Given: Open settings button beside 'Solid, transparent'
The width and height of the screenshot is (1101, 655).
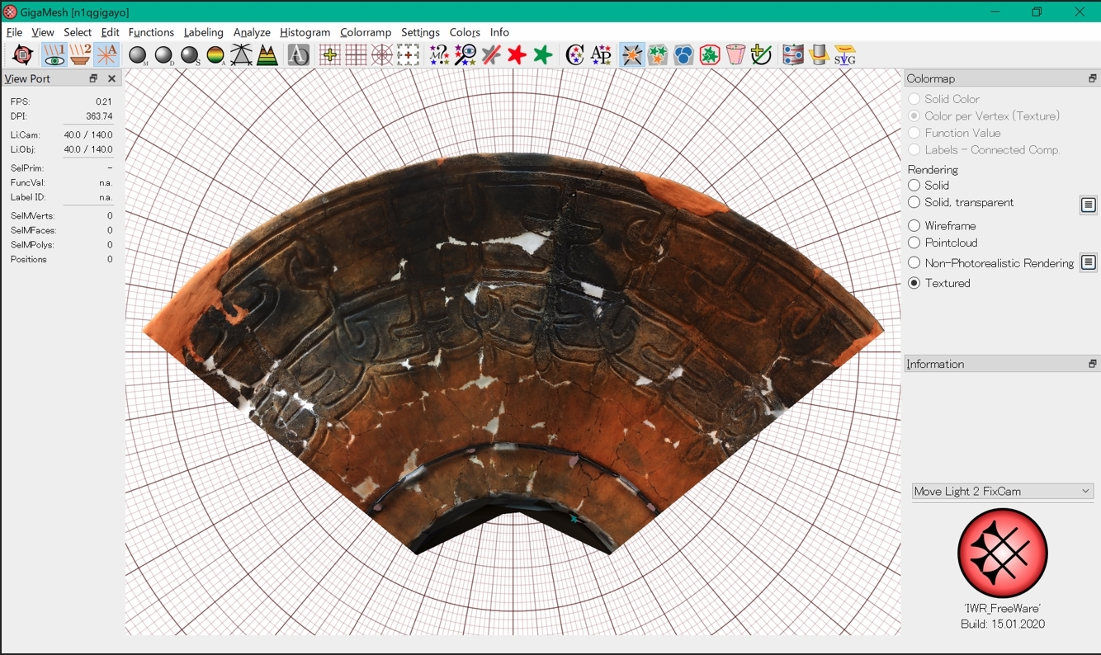Looking at the screenshot, I should pyautogui.click(x=1089, y=205).
